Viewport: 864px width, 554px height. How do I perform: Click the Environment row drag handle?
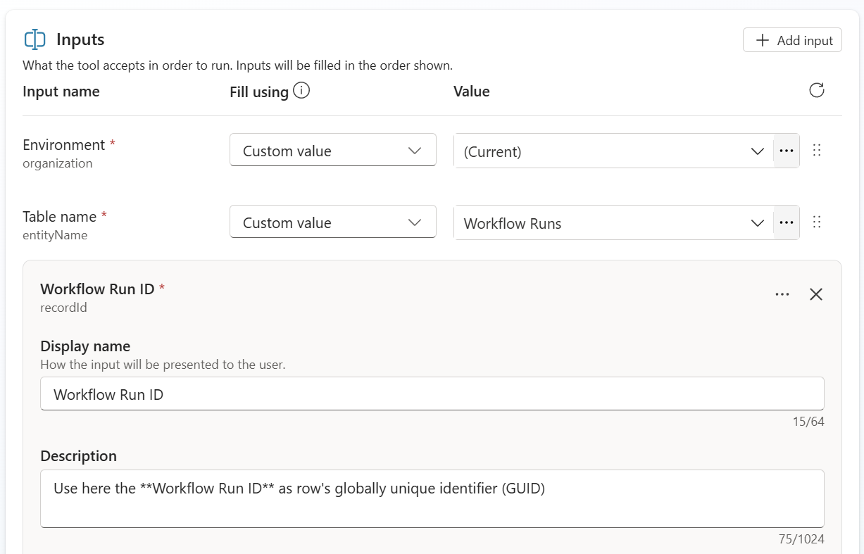click(x=817, y=151)
